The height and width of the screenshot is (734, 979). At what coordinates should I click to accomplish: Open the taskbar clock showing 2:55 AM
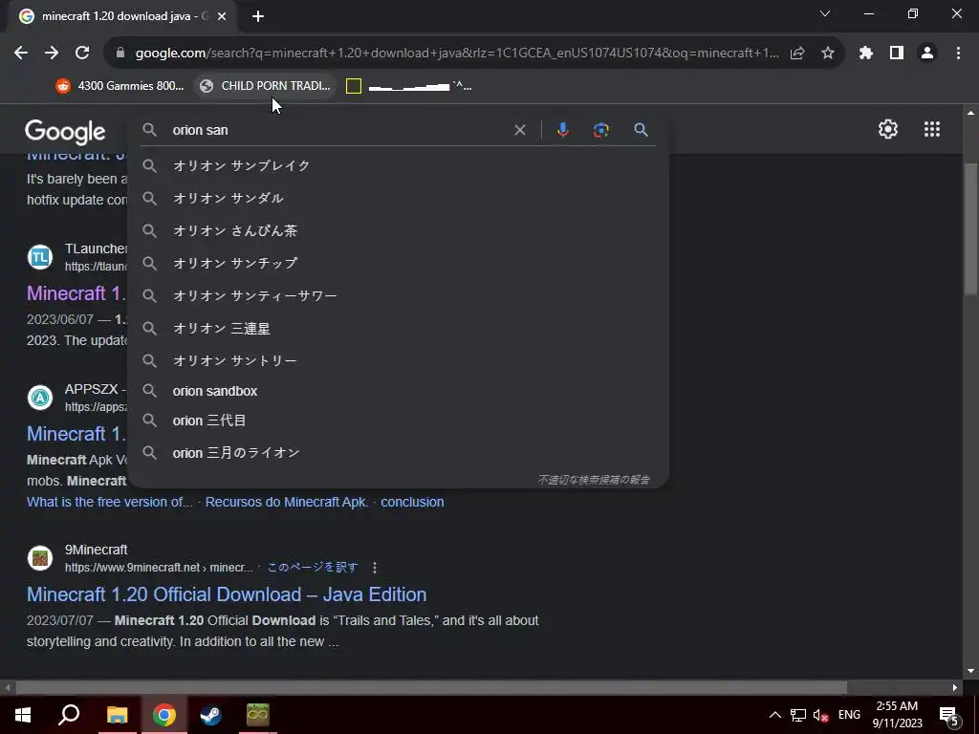pyautogui.click(x=897, y=715)
